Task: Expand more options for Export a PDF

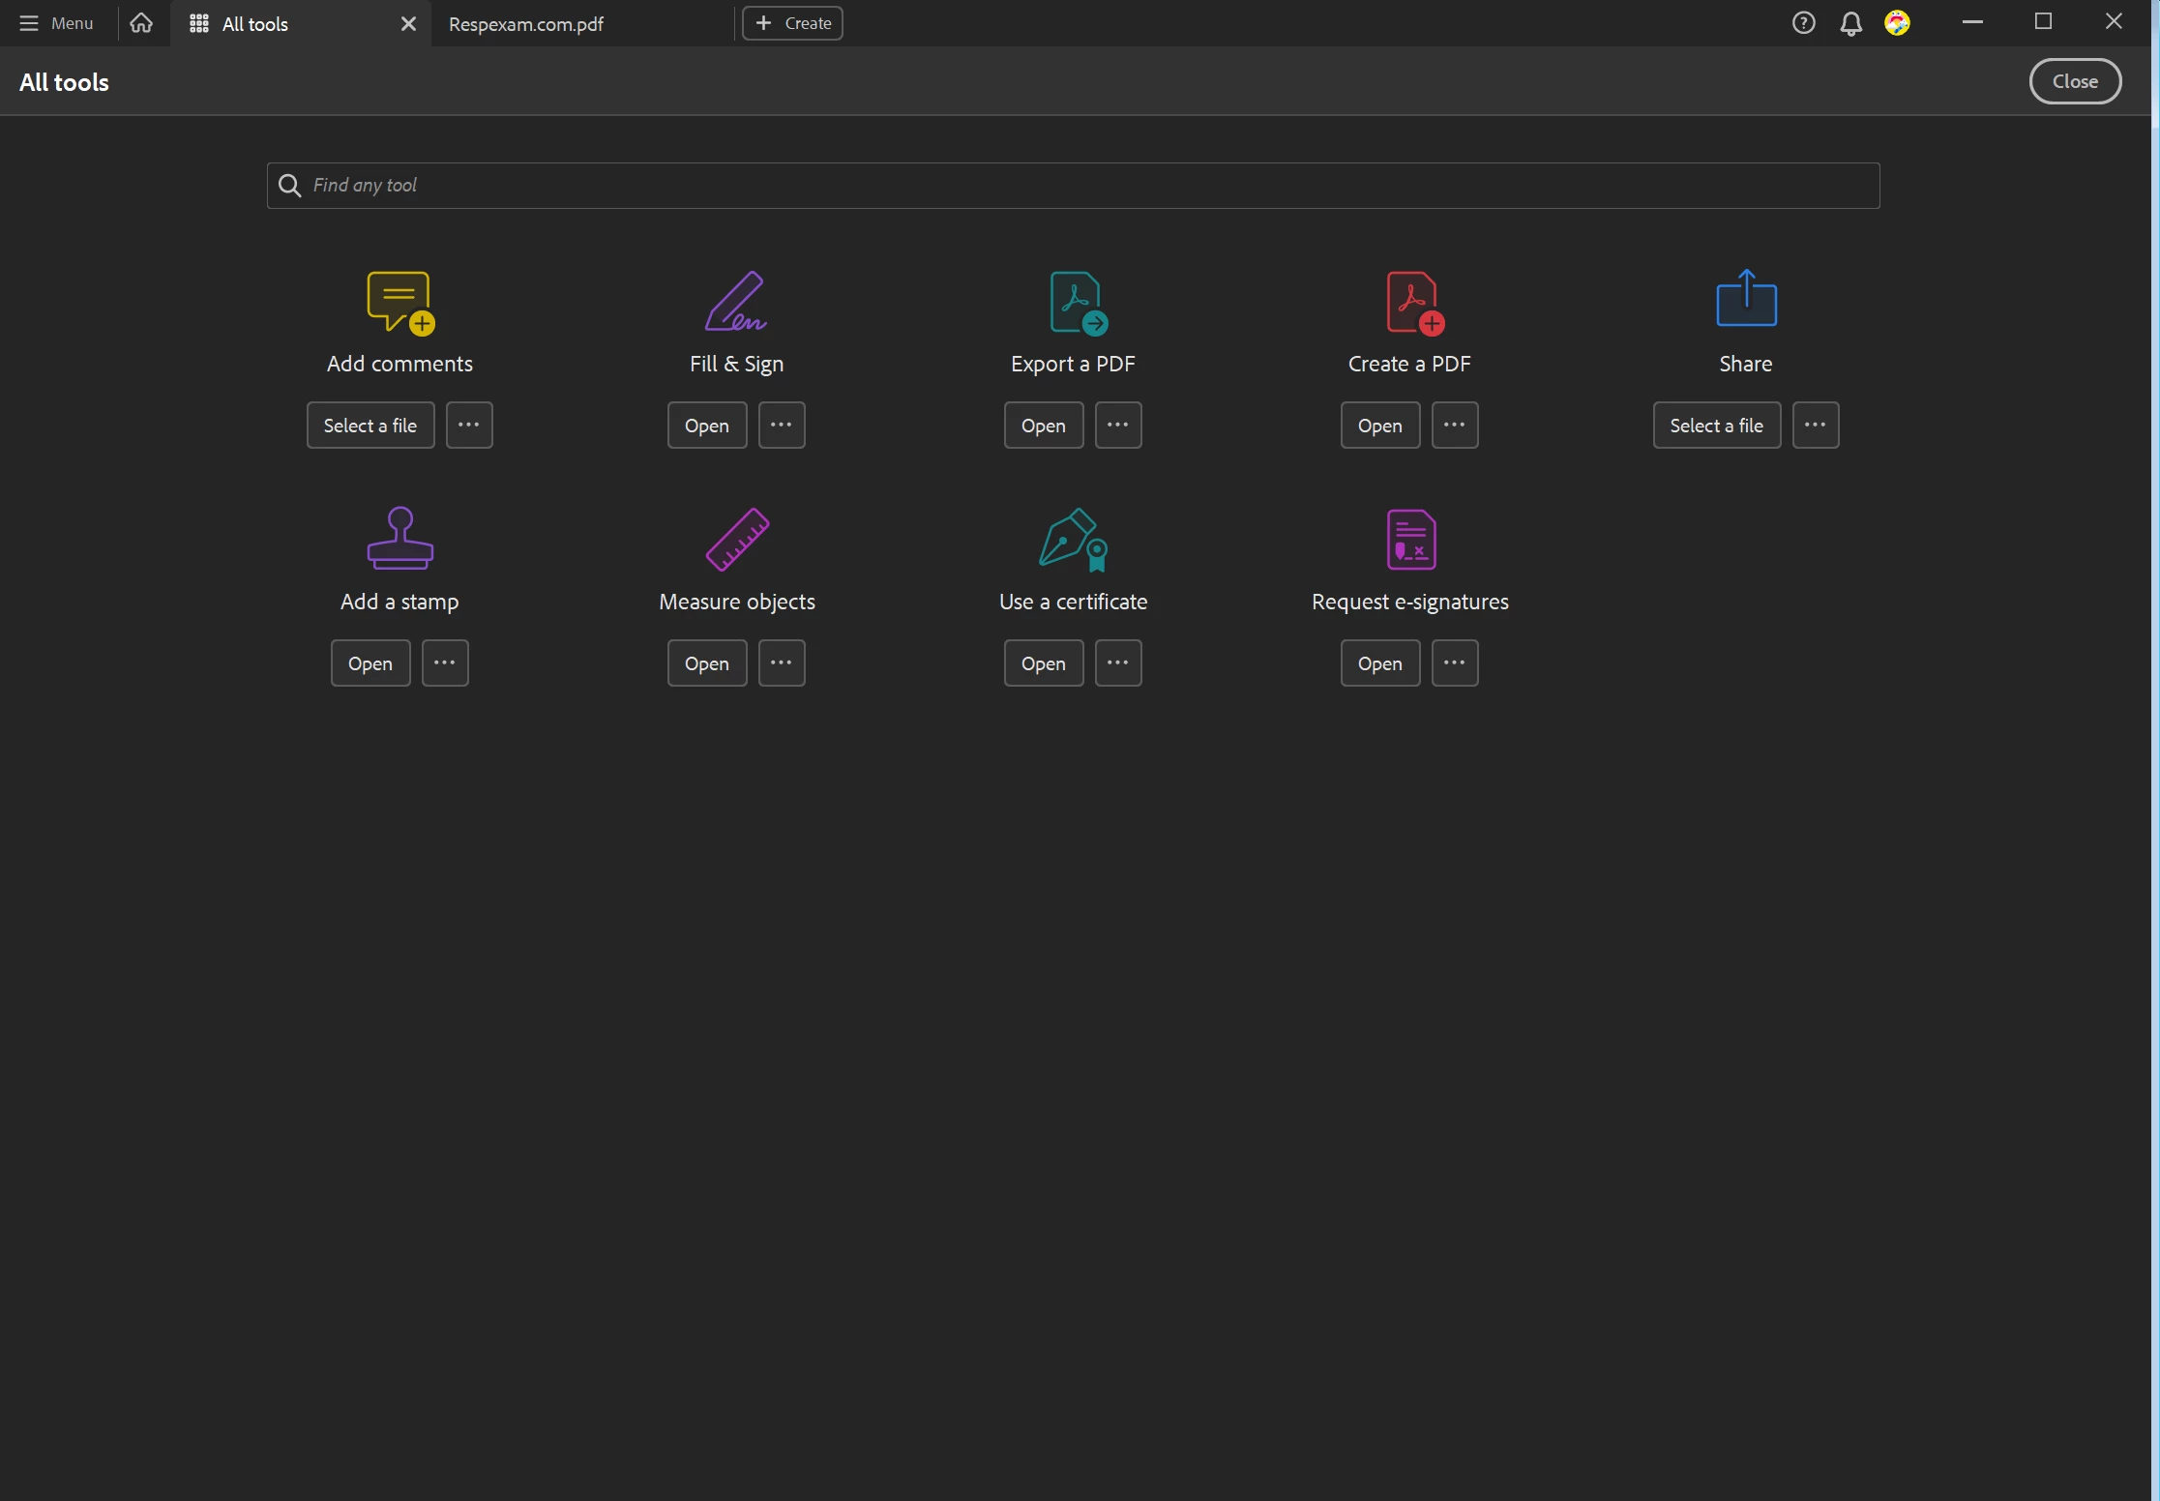Action: point(1118,426)
